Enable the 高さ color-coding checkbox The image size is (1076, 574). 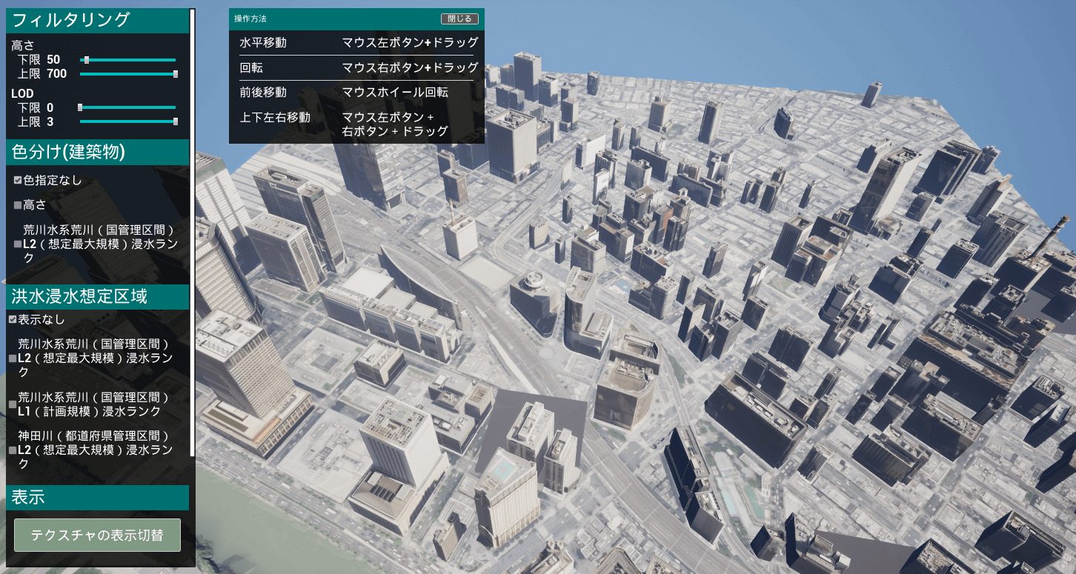(x=18, y=205)
